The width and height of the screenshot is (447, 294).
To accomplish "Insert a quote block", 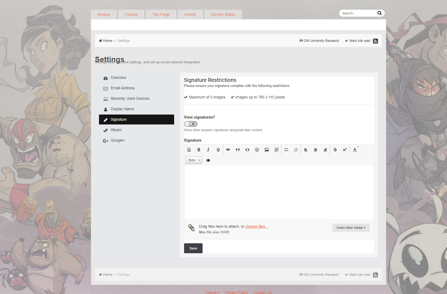I will [x=238, y=150].
